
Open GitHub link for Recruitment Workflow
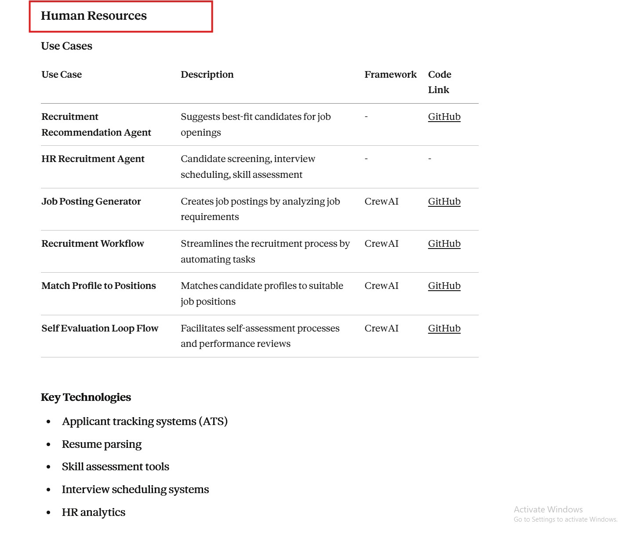[x=444, y=244]
